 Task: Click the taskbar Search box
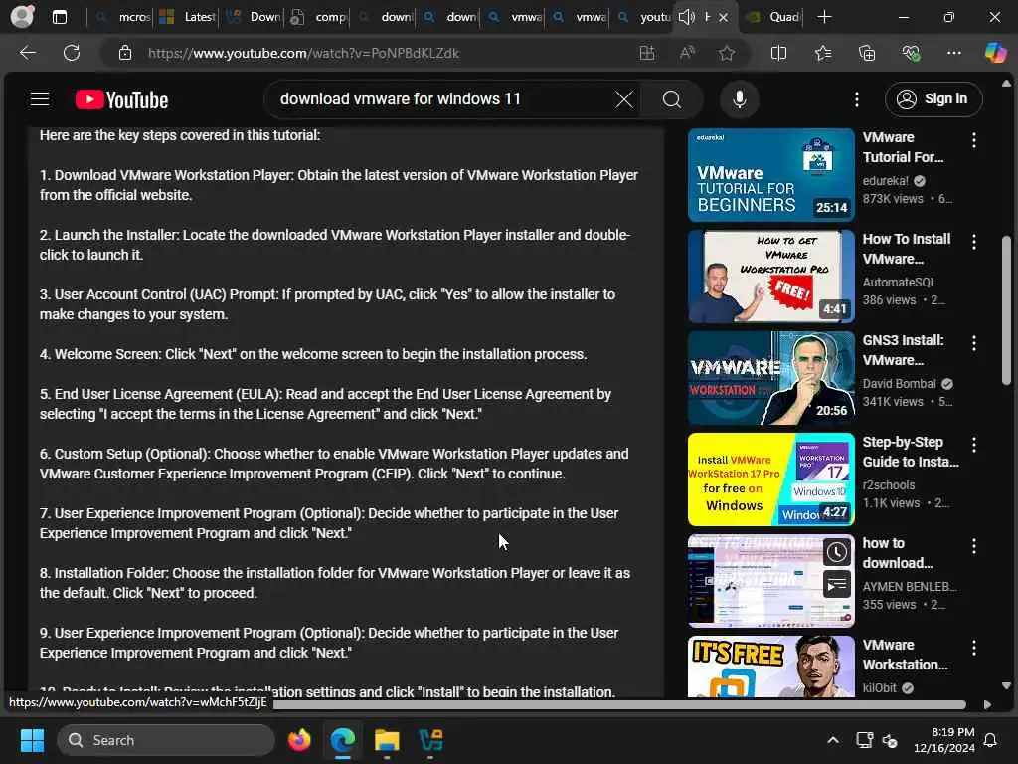click(166, 740)
